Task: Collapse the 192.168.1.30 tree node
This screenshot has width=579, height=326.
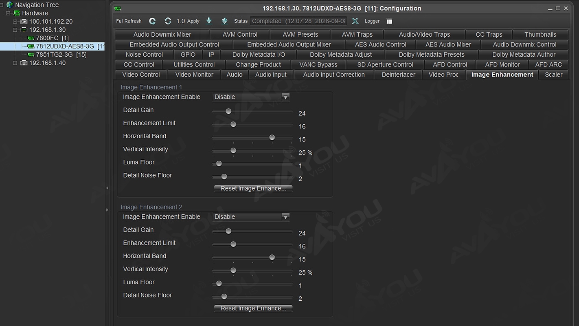Action: click(x=15, y=30)
